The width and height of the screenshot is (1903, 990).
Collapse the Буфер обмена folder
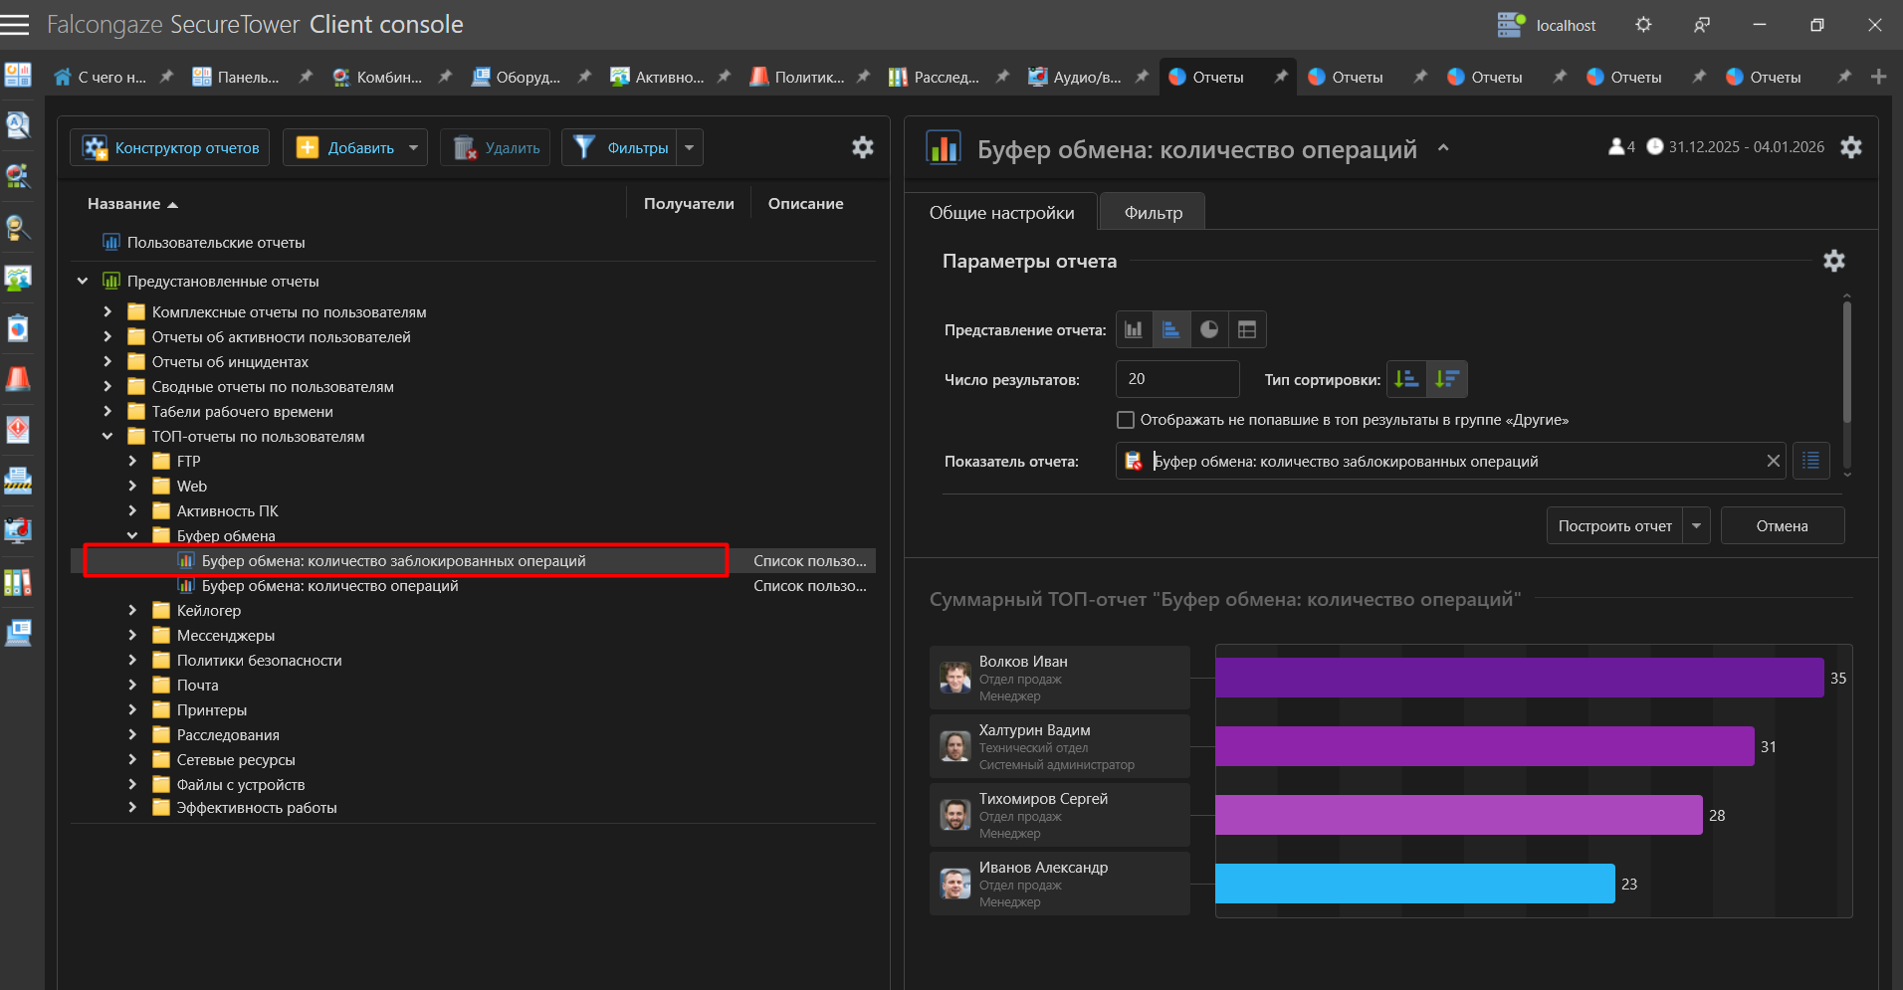pos(132,535)
